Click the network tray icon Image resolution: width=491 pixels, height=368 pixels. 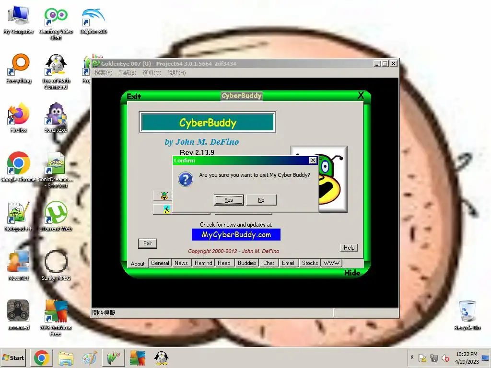(x=433, y=357)
